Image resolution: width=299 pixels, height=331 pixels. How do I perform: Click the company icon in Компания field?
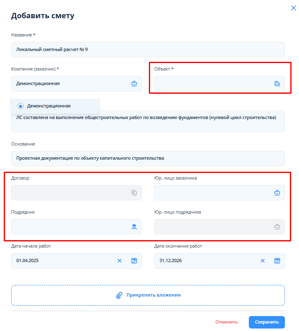134,84
